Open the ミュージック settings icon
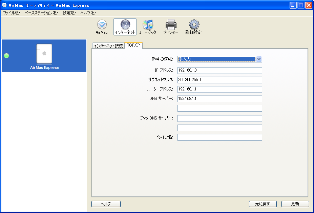Viewport: 314px width, 213px height. coord(148,27)
